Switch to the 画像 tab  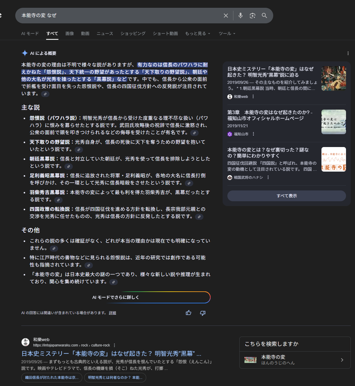[x=70, y=34]
